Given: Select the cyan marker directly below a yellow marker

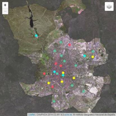Looking at the screenshot, I should tap(63, 75).
